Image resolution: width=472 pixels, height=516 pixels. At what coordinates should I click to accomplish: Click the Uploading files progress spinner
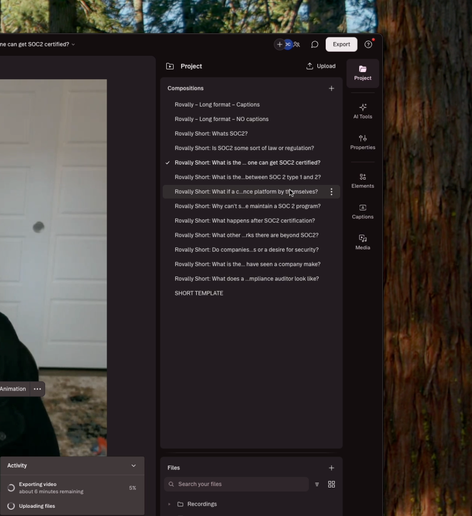pyautogui.click(x=11, y=506)
